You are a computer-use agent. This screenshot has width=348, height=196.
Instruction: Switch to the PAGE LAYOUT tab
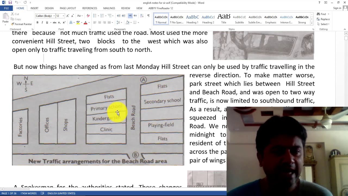tap(68, 8)
